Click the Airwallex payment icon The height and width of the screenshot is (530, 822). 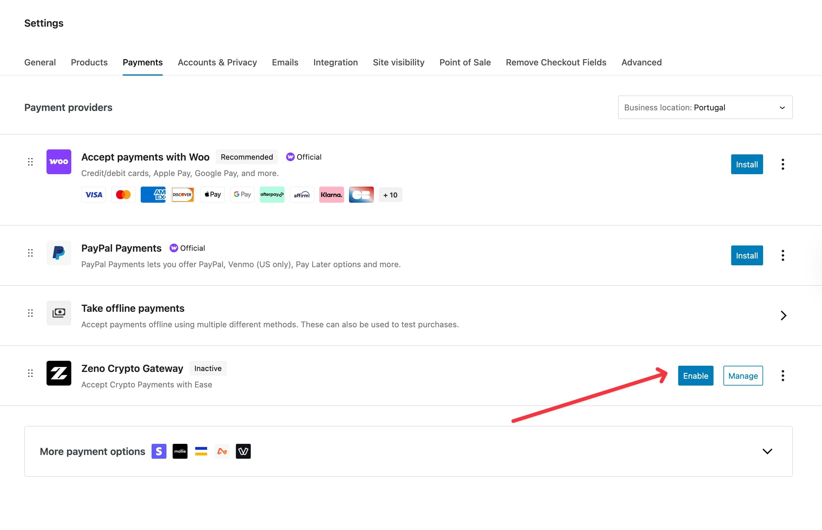click(x=222, y=451)
